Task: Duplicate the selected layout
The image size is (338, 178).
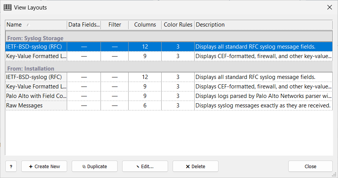Action: [x=94, y=166]
